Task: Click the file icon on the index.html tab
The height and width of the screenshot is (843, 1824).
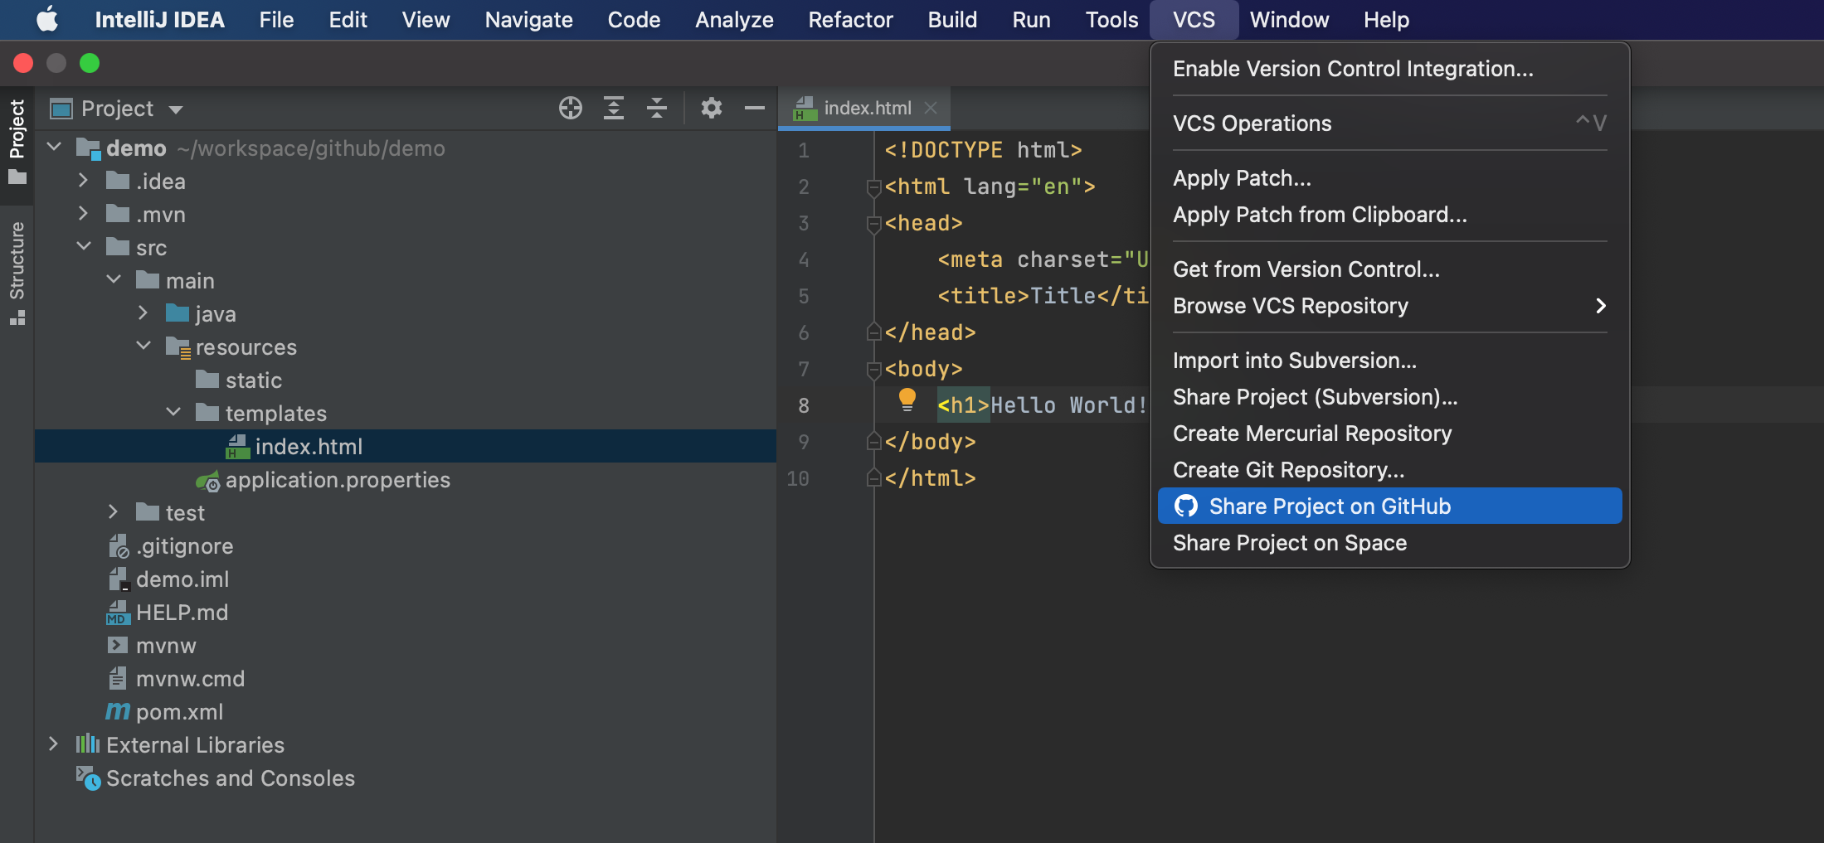Action: pos(804,109)
